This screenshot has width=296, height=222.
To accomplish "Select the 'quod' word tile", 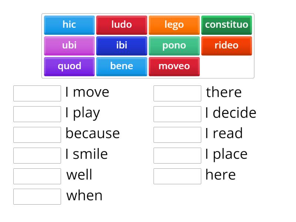I will coord(69,66).
